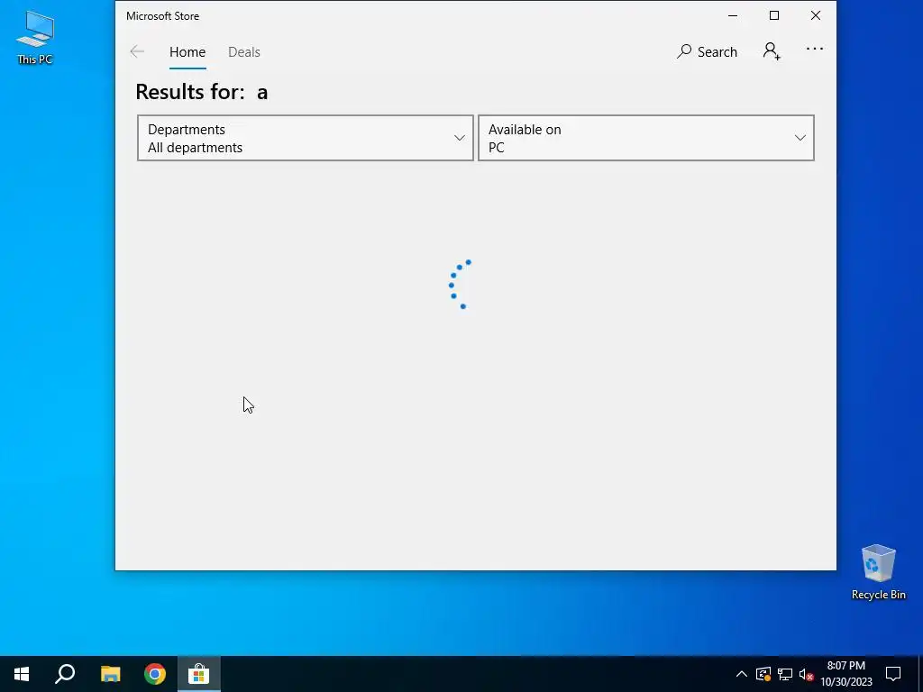Open the Home tab
Viewport: 923px width, 692px height.
(x=187, y=51)
